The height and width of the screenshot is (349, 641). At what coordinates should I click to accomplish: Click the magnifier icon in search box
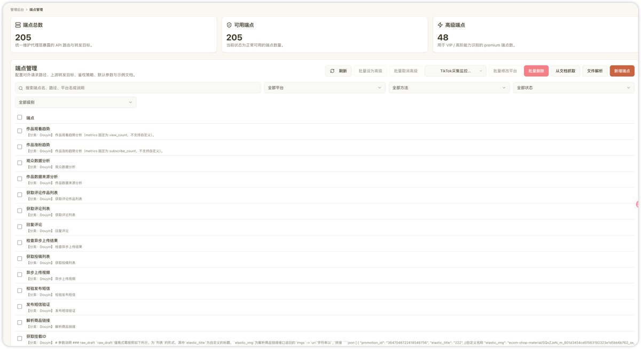click(20, 88)
